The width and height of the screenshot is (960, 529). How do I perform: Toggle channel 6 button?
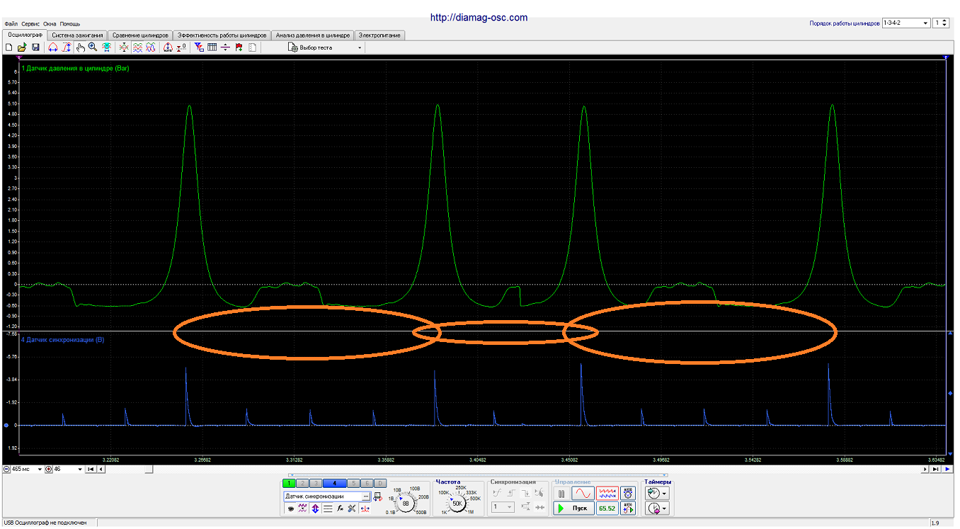pos(367,484)
